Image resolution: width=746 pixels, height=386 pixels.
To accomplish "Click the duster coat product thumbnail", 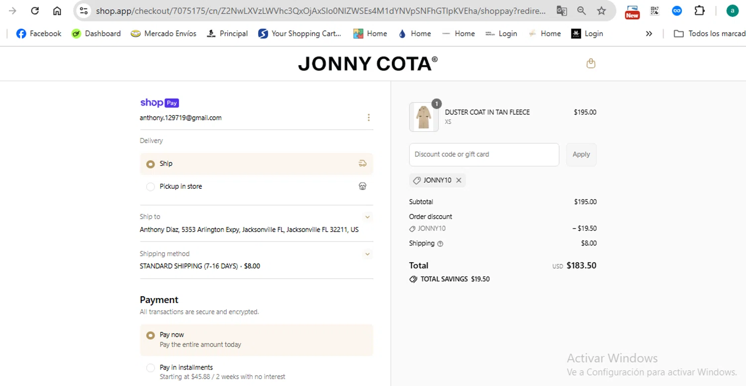I will click(x=424, y=117).
